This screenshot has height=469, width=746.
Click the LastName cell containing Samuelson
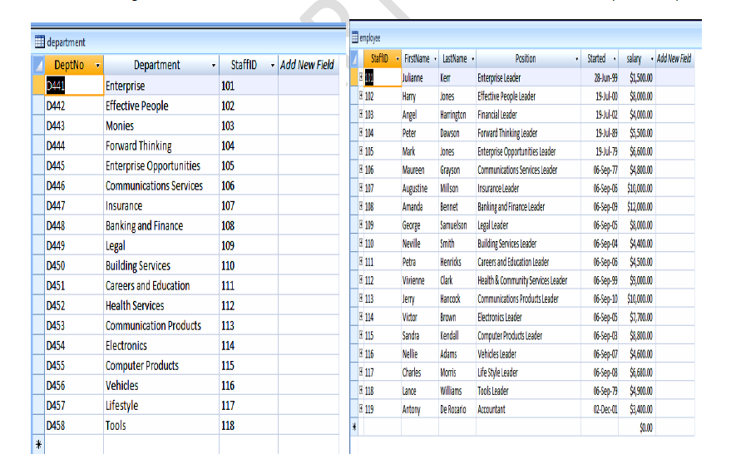pos(453,225)
